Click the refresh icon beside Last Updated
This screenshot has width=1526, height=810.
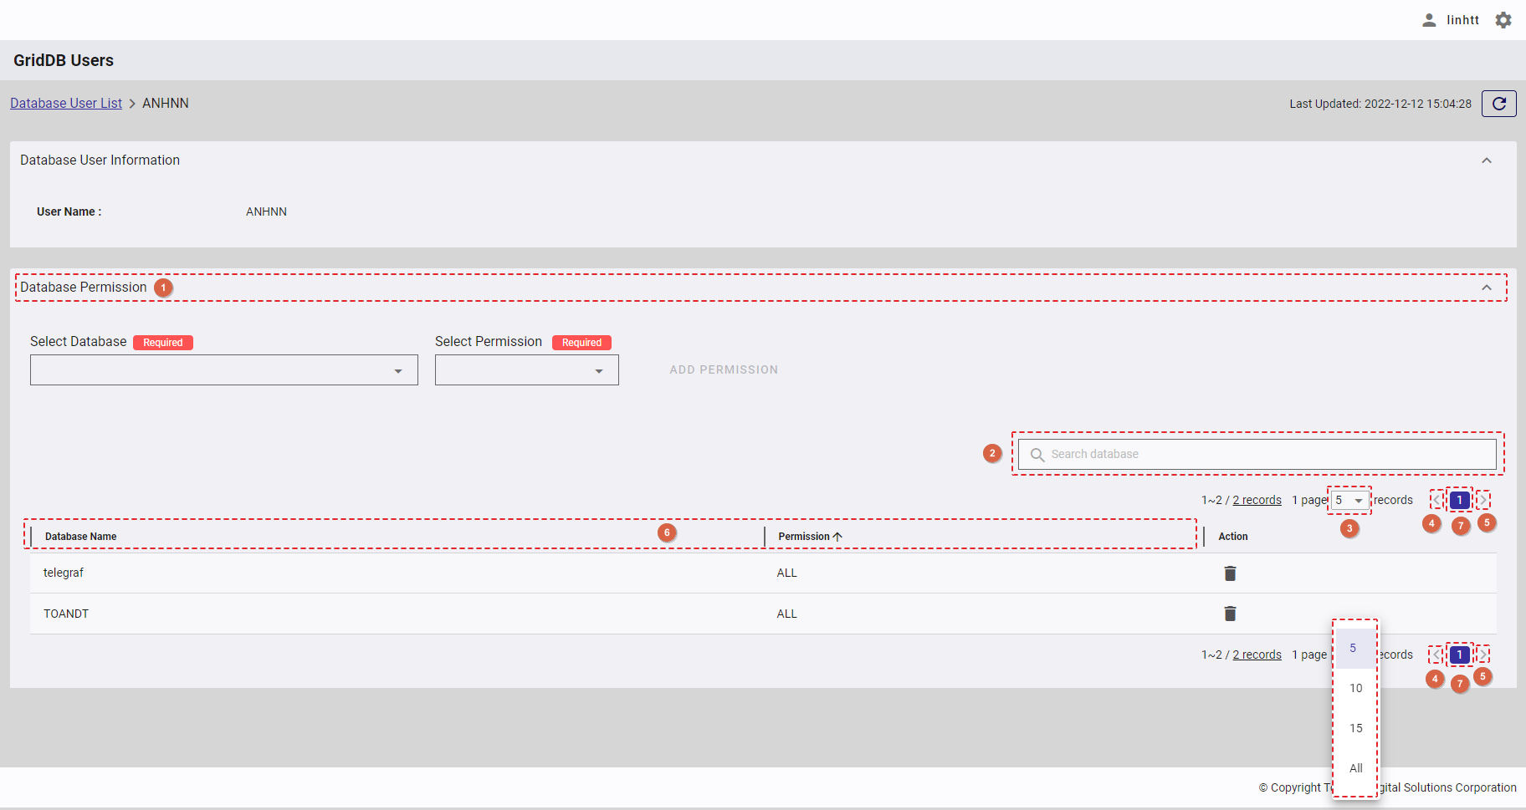1498,104
